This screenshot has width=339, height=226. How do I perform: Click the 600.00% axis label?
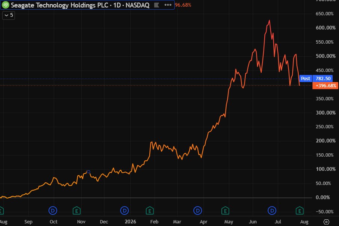[326, 28]
